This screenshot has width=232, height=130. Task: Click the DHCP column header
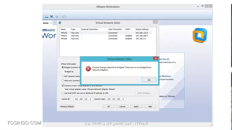(x=128, y=29)
